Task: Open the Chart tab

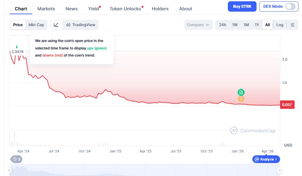Action: pyautogui.click(x=21, y=9)
